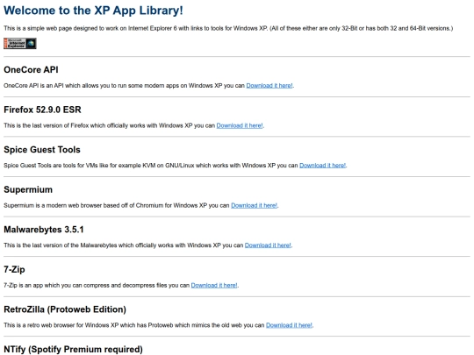Click the NTify (Spotify Premium required) heading
474x355 pixels.
(x=73, y=349)
